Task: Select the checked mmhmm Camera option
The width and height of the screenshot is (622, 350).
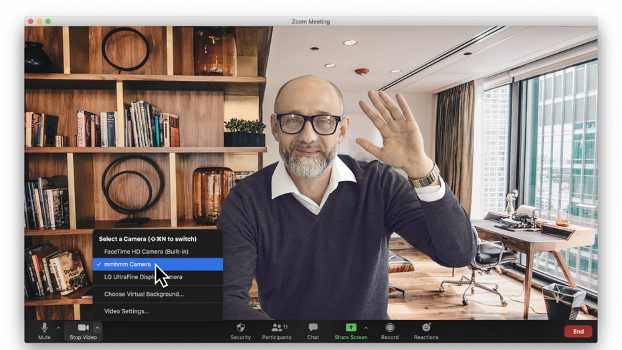Action: [127, 264]
